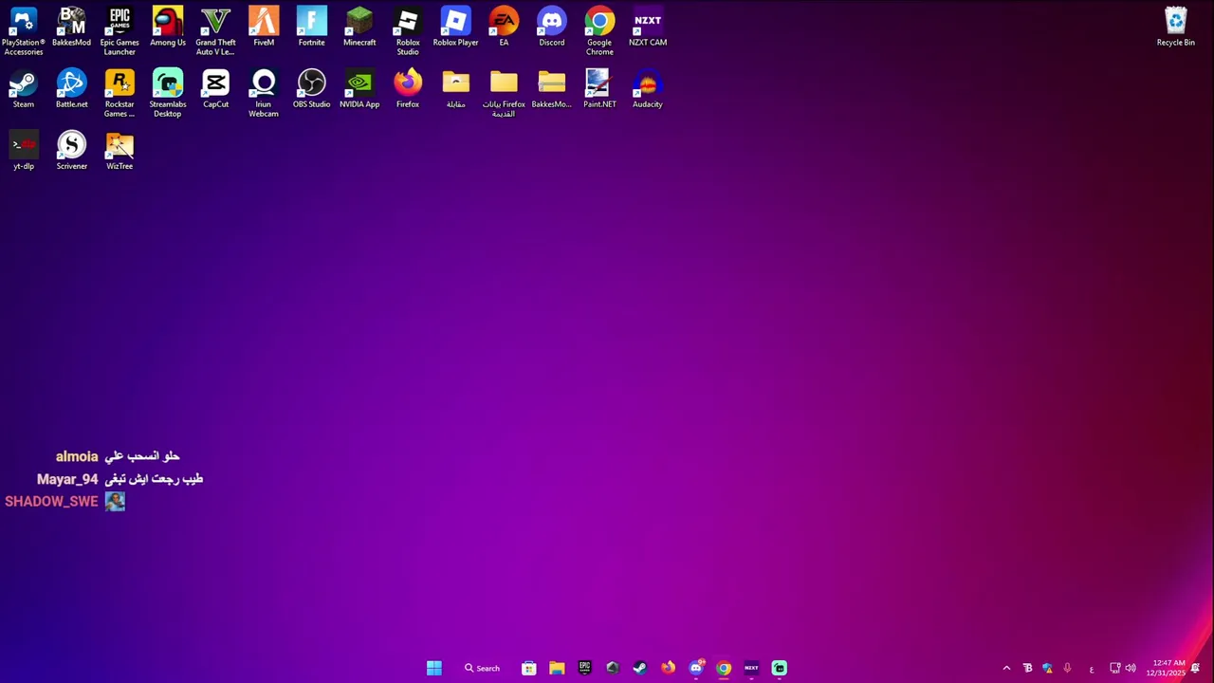Open the PlayStation Accessories desktop shortcut
1214x683 pixels.
tap(24, 31)
